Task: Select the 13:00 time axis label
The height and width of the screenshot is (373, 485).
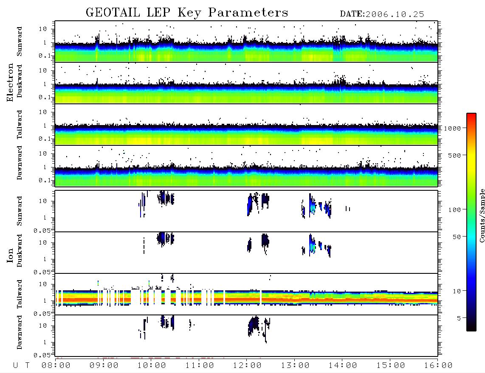Action: 295,365
